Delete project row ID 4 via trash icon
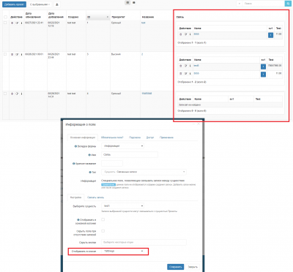293x272 pixels. coord(12,94)
